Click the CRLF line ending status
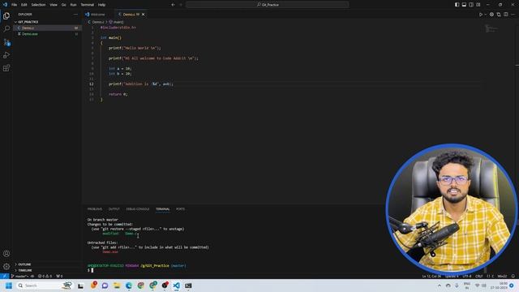This screenshot has height=292, width=519. (x=479, y=276)
